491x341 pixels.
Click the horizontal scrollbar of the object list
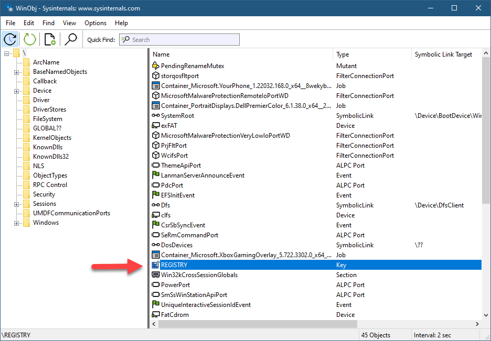tap(315, 324)
